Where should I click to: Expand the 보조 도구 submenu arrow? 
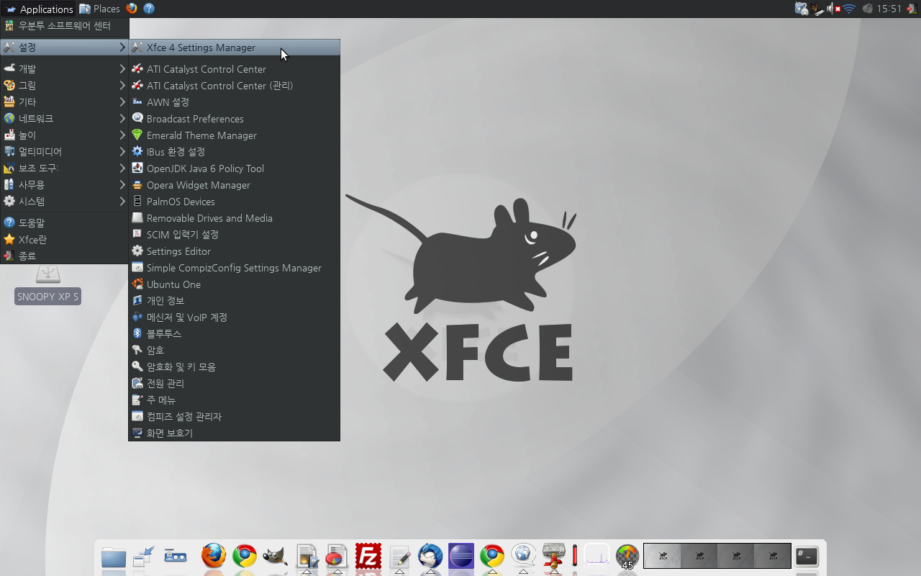tap(122, 168)
